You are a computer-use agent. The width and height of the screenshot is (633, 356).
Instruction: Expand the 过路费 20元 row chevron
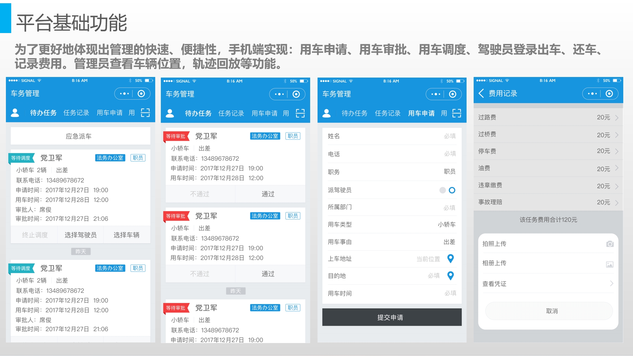point(617,118)
